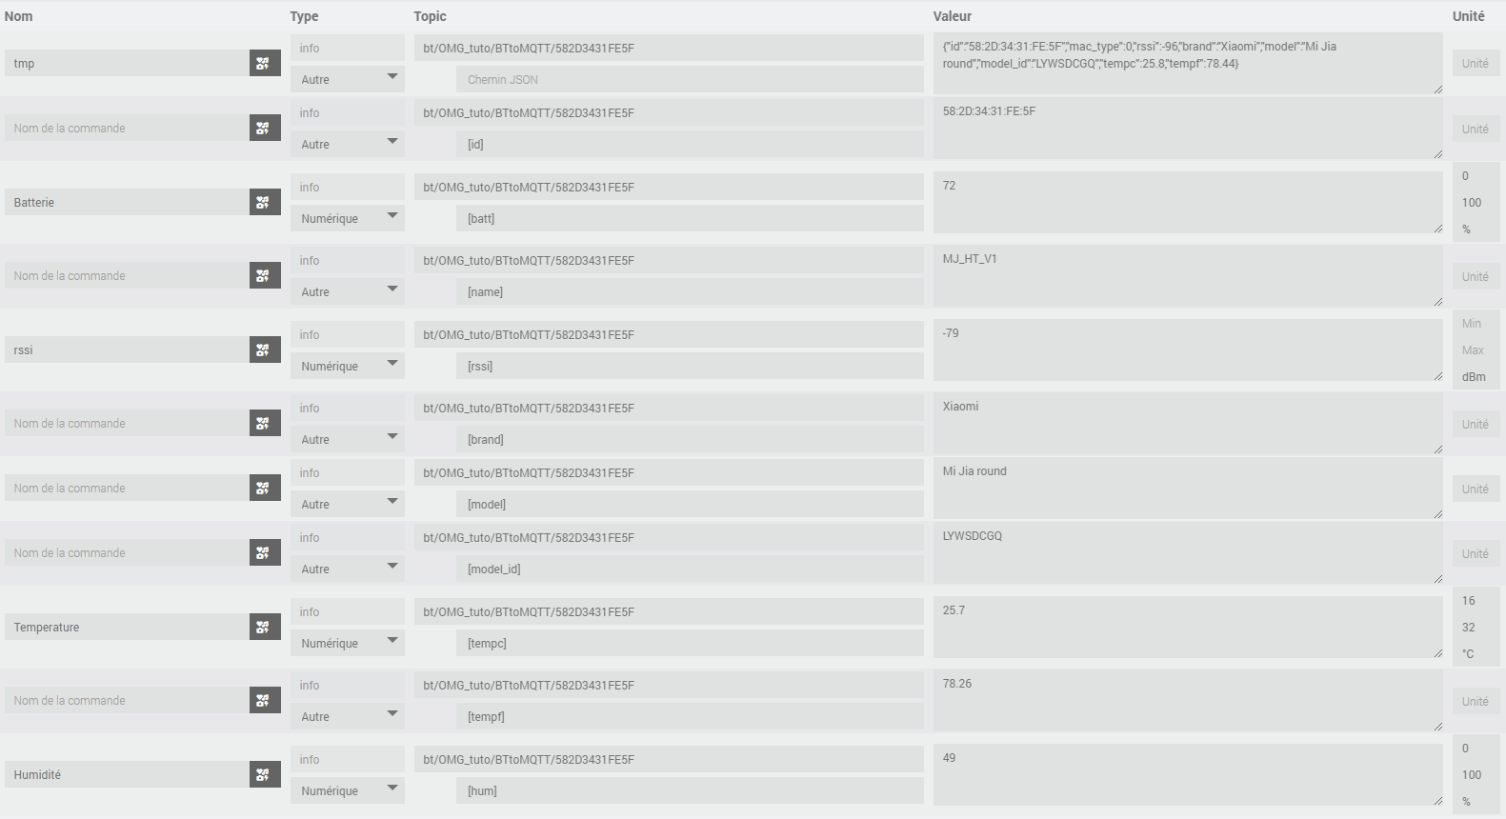Click the icon picker button beside Batterie name

265,203
